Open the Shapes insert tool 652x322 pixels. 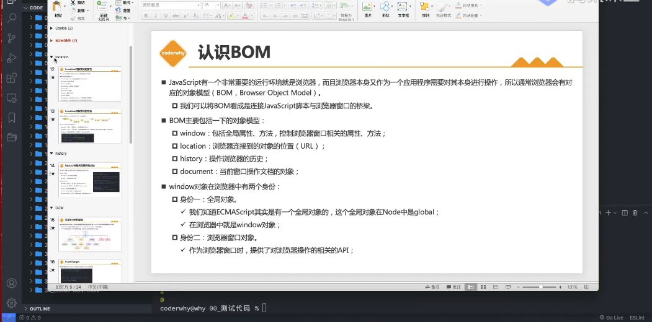[386, 7]
